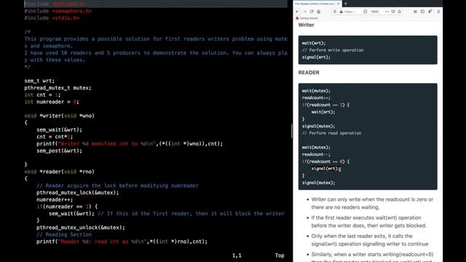Open the Getting Started bookmark
The height and width of the screenshot is (262, 466).
click(307, 18)
